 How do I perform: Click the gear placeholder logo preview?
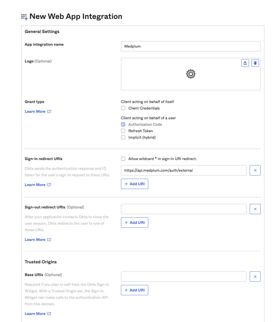pos(191,74)
